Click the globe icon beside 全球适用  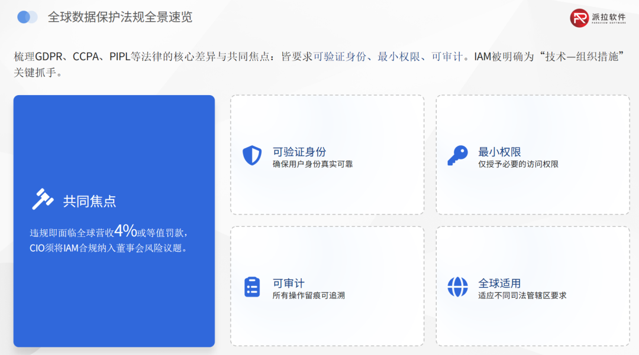(x=457, y=287)
